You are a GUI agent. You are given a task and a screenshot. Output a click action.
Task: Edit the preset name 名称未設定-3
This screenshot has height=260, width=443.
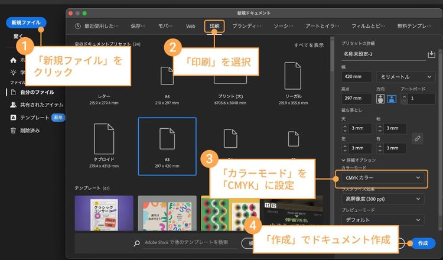383,54
